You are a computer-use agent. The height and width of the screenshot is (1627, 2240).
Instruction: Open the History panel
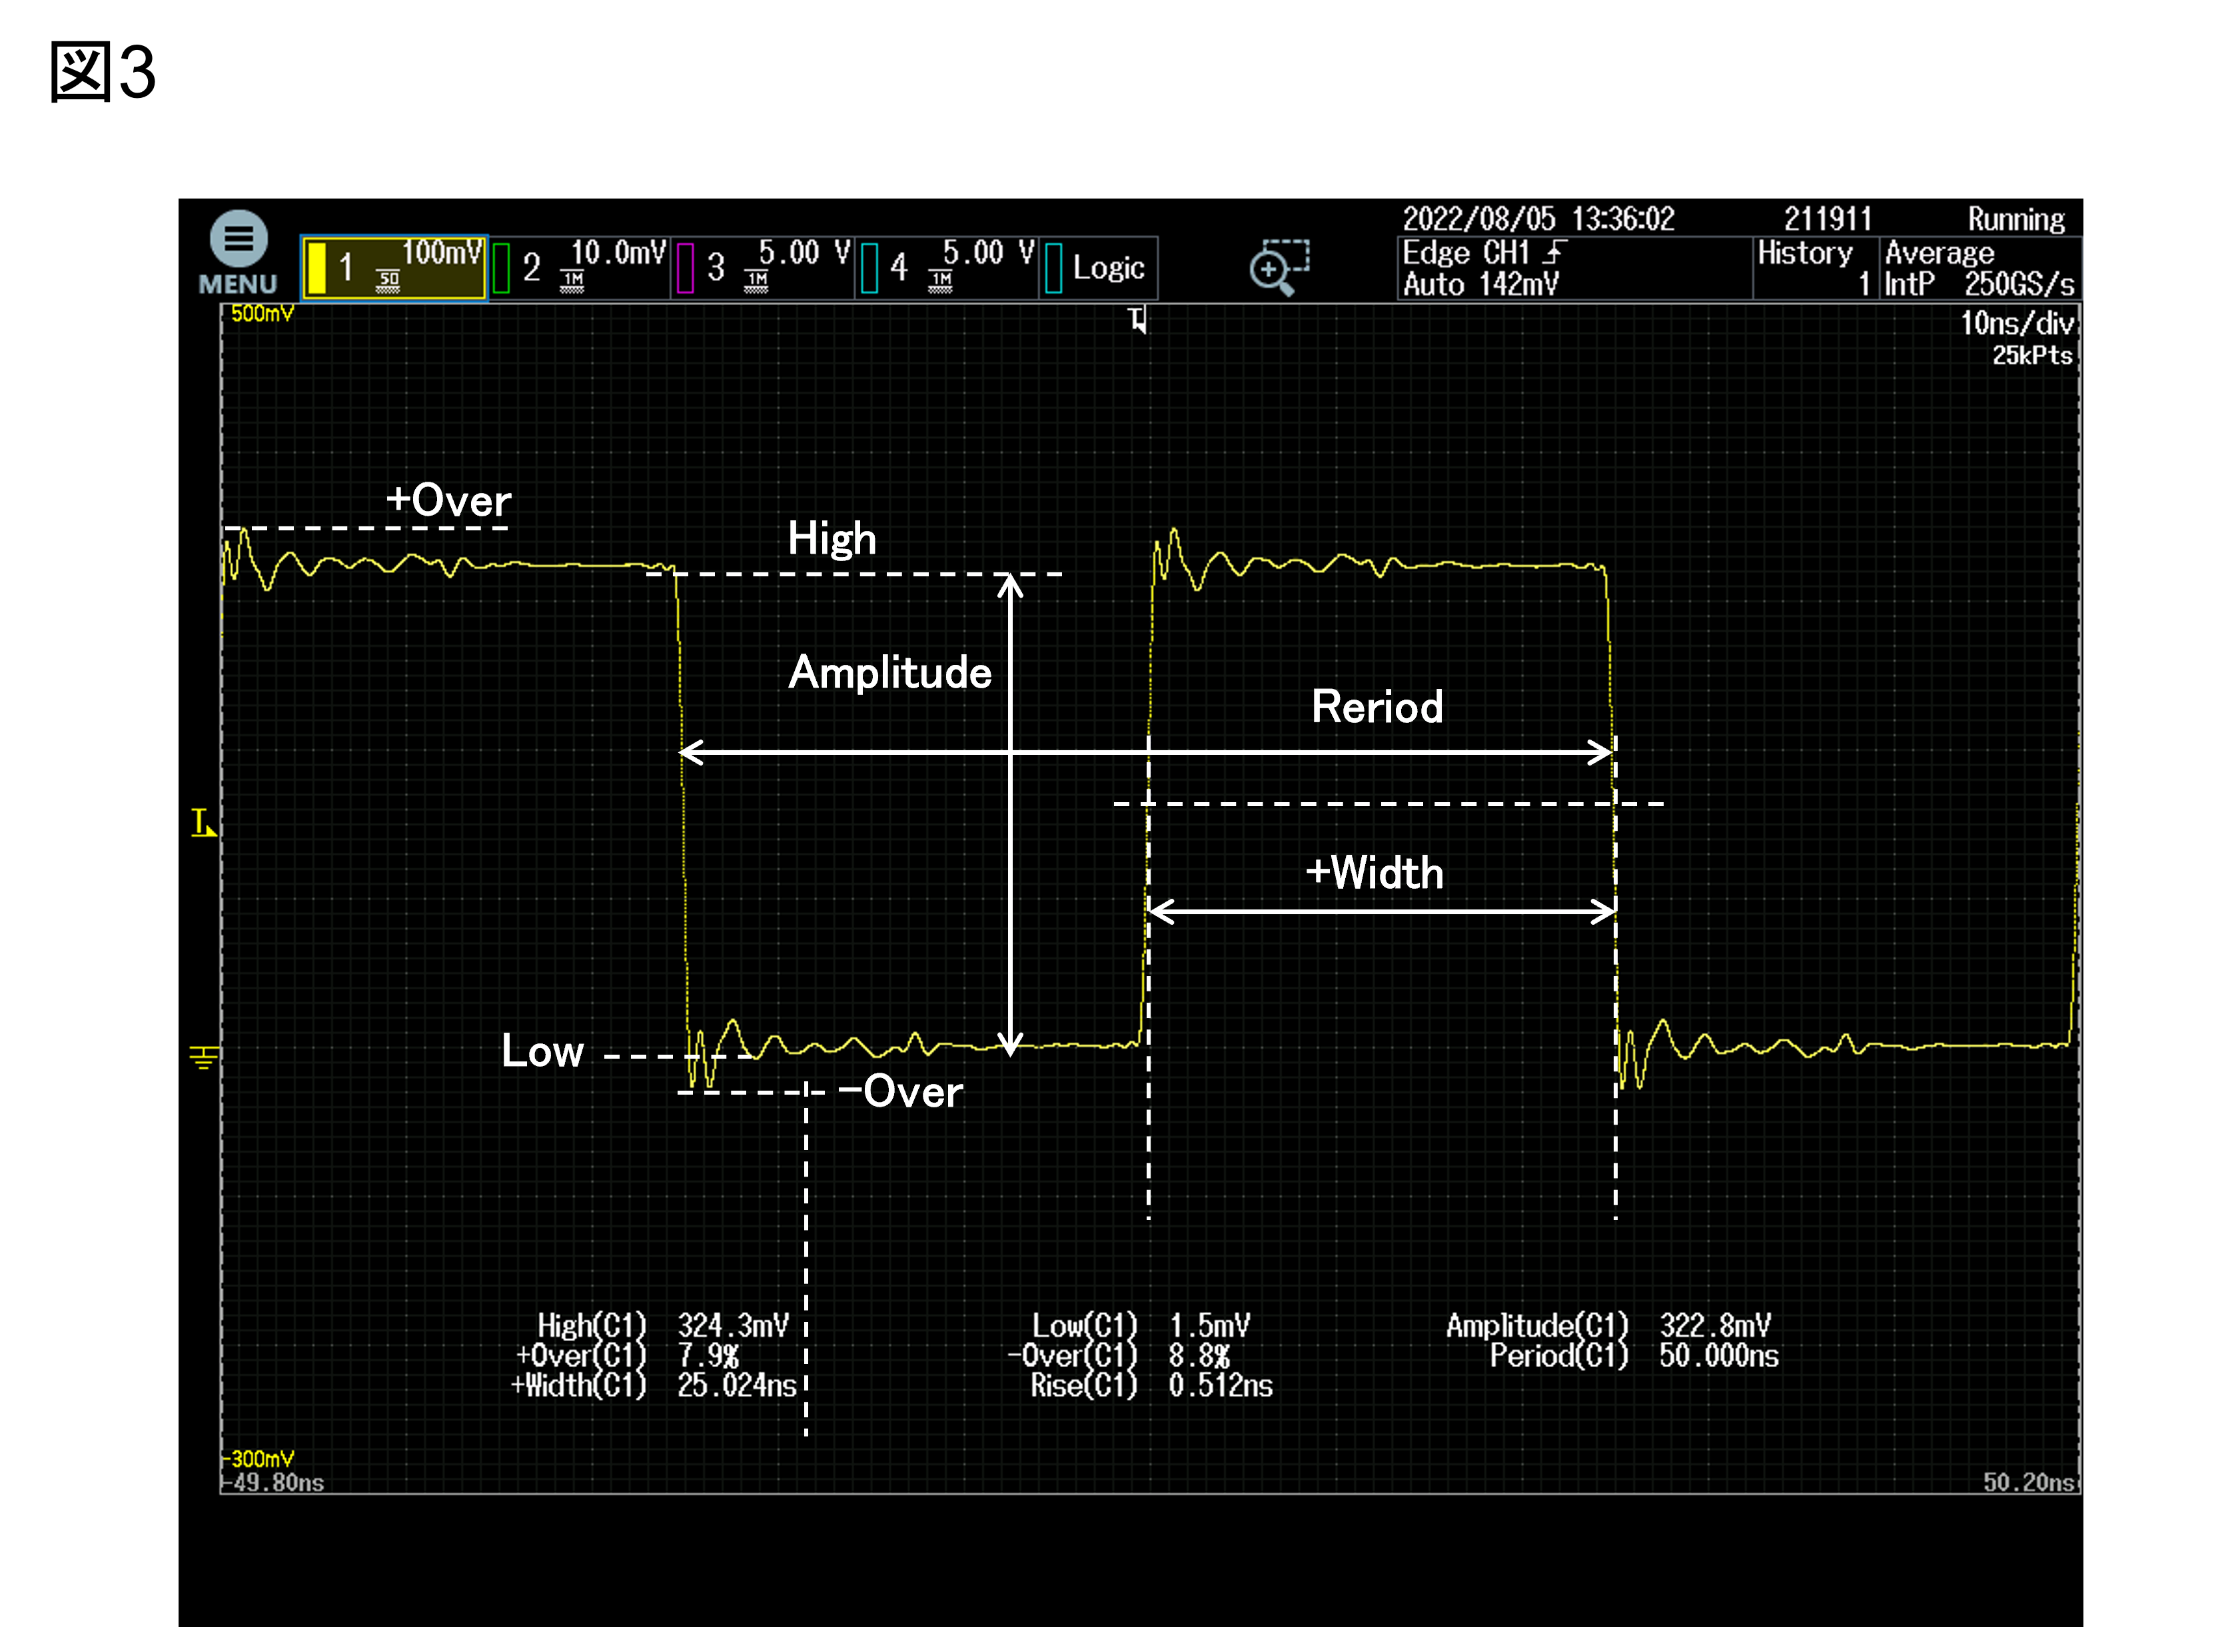click(x=1816, y=268)
